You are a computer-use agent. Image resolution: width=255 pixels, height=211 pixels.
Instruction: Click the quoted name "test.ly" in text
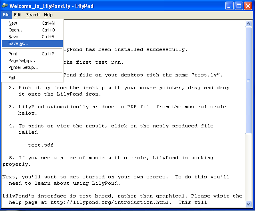206,75
